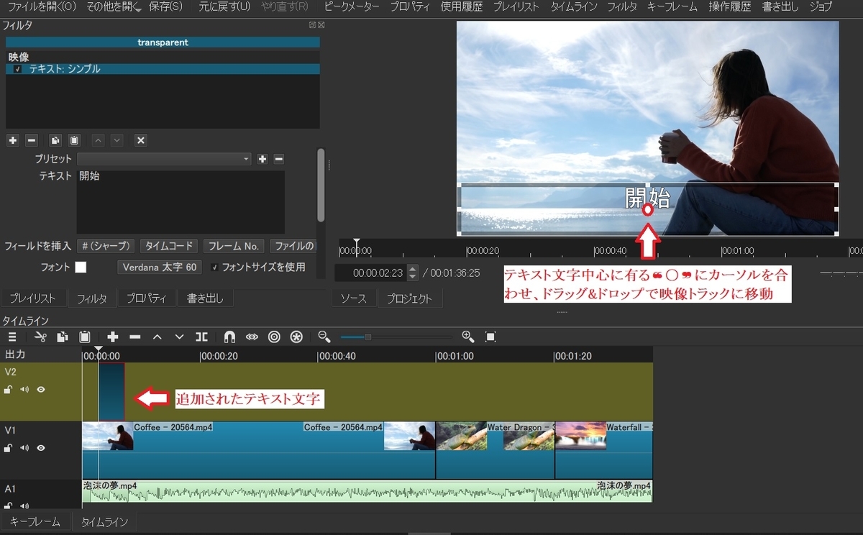Click the 00:00:02:23 timecode field
The height and width of the screenshot is (535, 863).
tap(372, 273)
